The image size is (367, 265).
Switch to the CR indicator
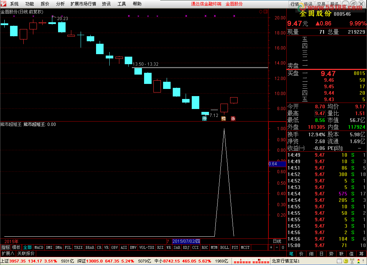point(99,247)
